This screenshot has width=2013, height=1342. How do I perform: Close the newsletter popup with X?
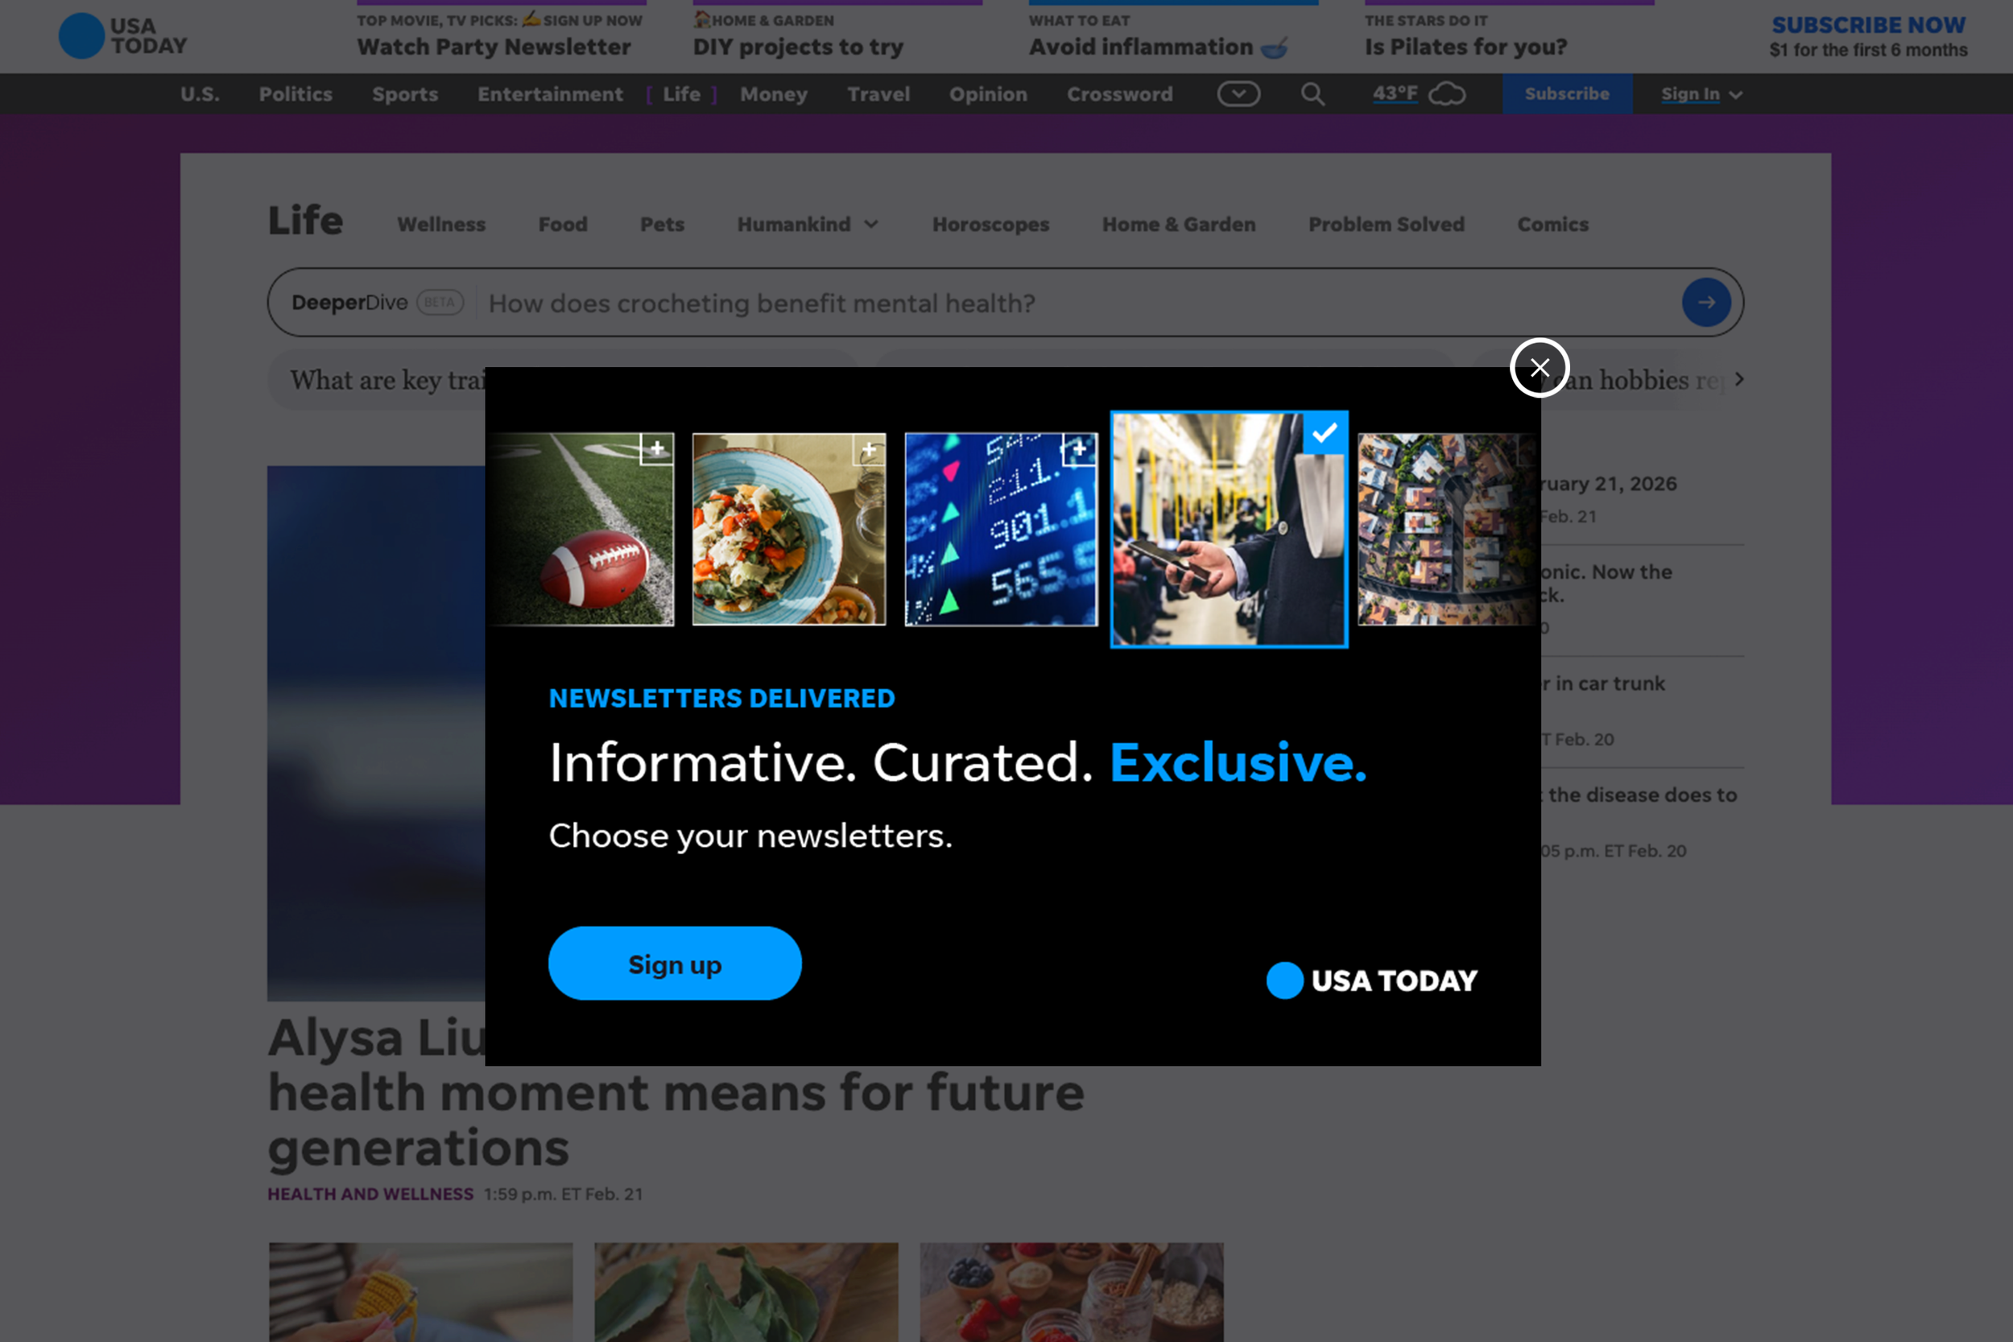pyautogui.click(x=1539, y=368)
